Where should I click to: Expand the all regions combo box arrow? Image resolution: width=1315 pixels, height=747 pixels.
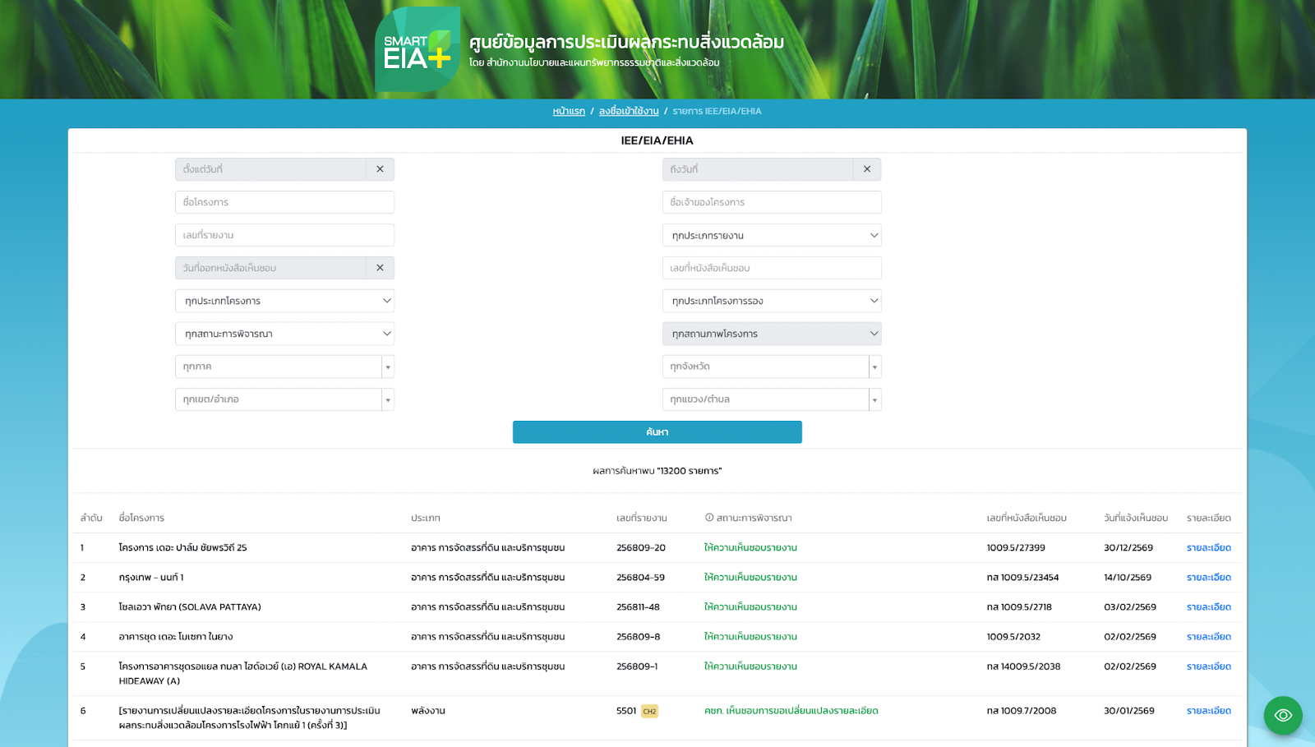click(x=387, y=367)
